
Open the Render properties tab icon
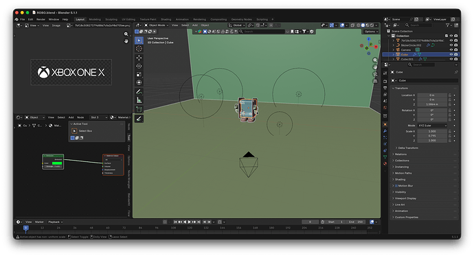385,81
